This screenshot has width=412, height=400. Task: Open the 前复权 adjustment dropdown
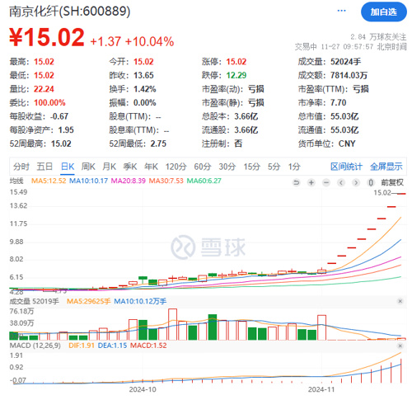(392, 182)
